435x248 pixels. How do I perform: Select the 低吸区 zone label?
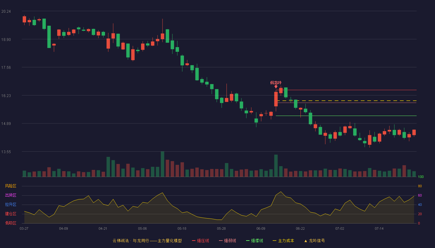tap(11, 223)
